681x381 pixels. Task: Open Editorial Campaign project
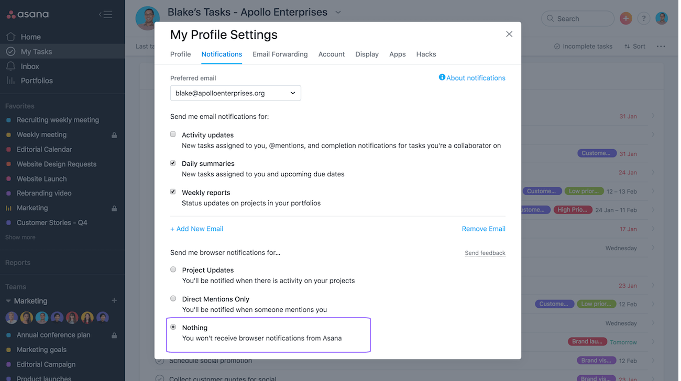tap(46, 364)
